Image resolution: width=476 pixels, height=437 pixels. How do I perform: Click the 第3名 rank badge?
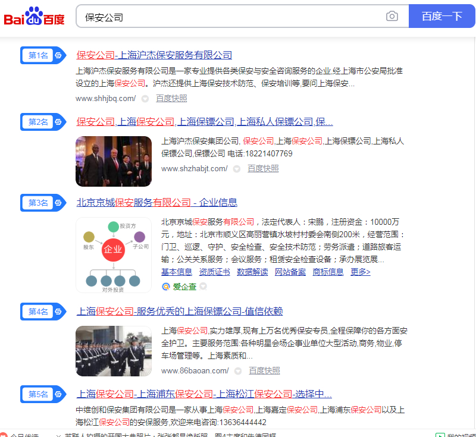tap(43, 203)
